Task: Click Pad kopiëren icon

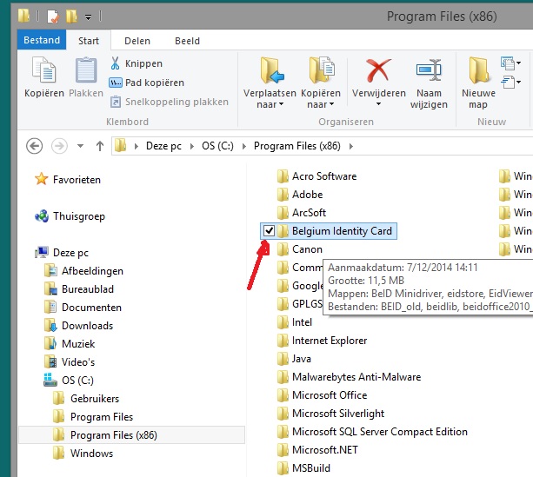Action: (116, 83)
